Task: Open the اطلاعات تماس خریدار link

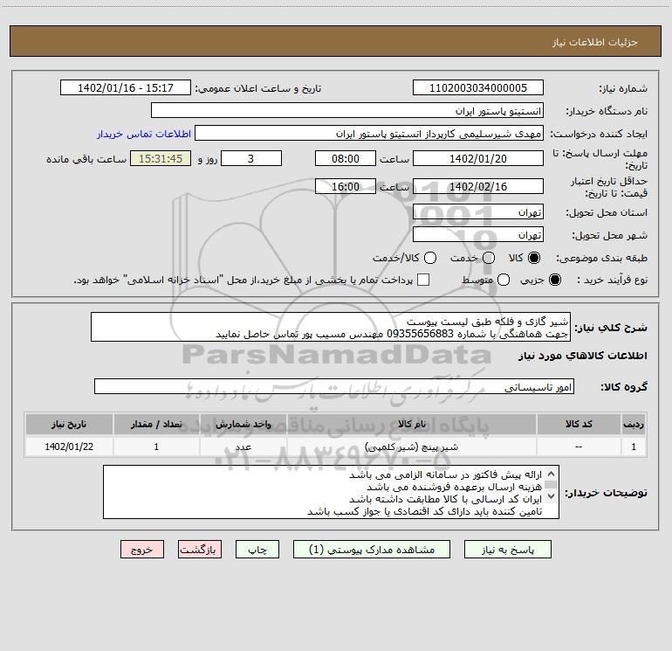Action: (x=144, y=134)
